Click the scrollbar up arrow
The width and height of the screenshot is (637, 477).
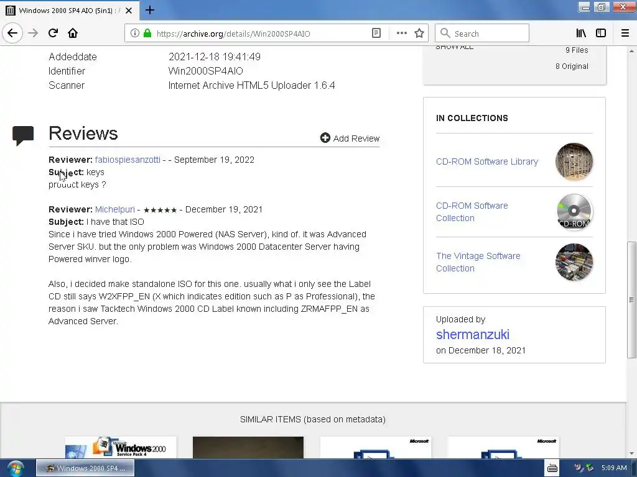pos(631,51)
